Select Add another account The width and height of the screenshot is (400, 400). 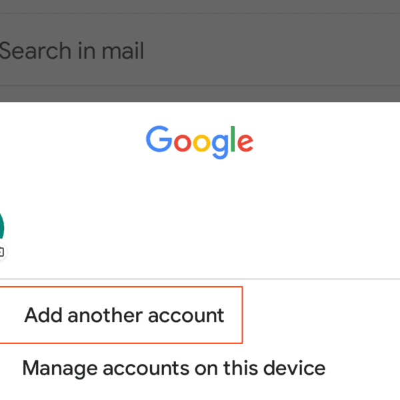tap(124, 315)
